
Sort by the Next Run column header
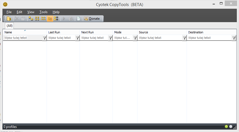pyautogui.click(x=96, y=32)
